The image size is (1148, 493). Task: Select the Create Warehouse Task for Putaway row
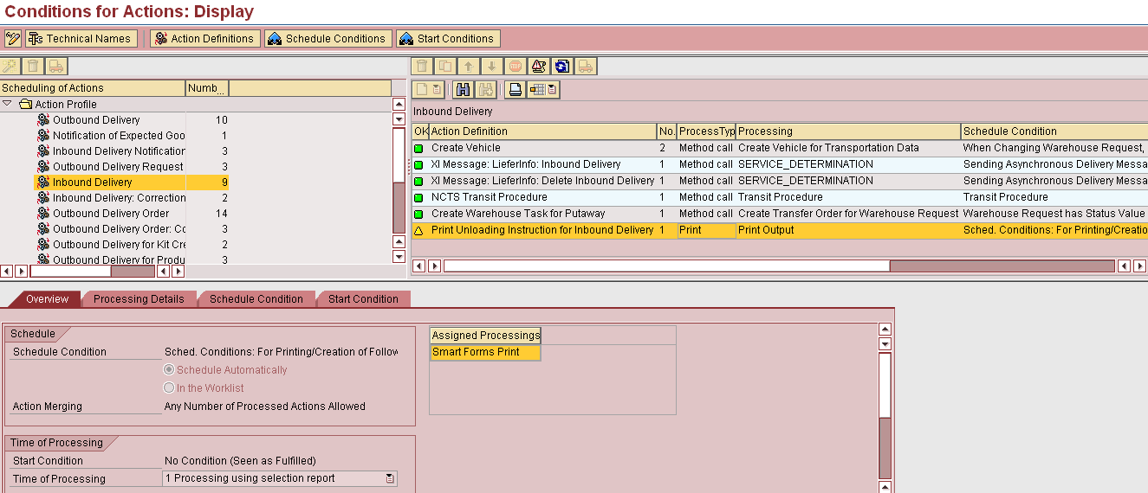(x=518, y=214)
